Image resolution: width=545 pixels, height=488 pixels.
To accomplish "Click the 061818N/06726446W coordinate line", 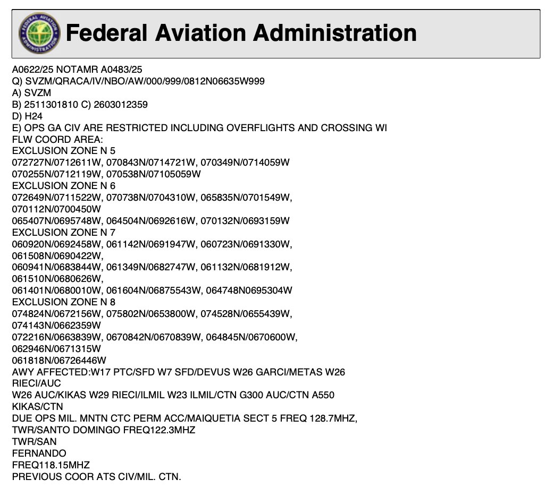I will point(59,361).
